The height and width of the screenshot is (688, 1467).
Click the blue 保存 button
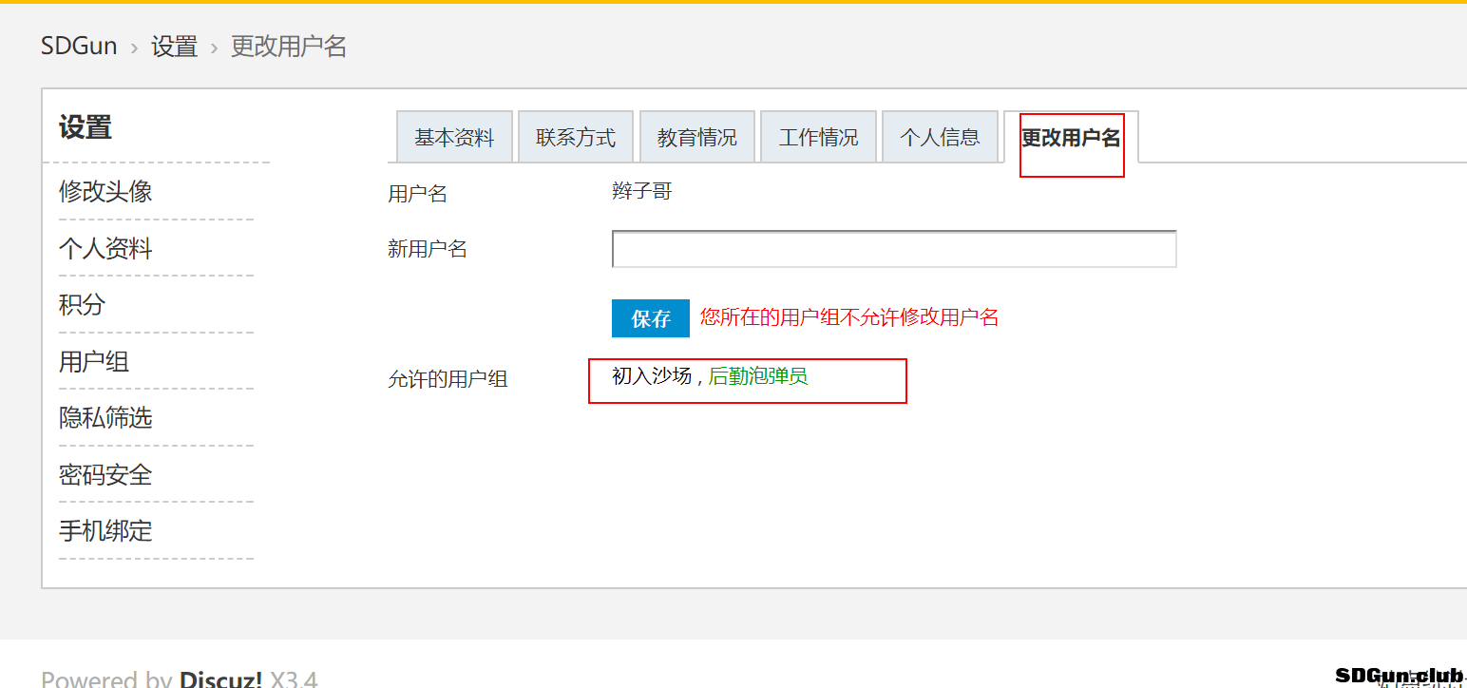pyautogui.click(x=651, y=318)
